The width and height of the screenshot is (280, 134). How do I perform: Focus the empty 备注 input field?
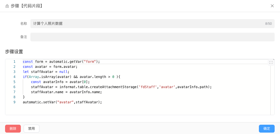152,37
